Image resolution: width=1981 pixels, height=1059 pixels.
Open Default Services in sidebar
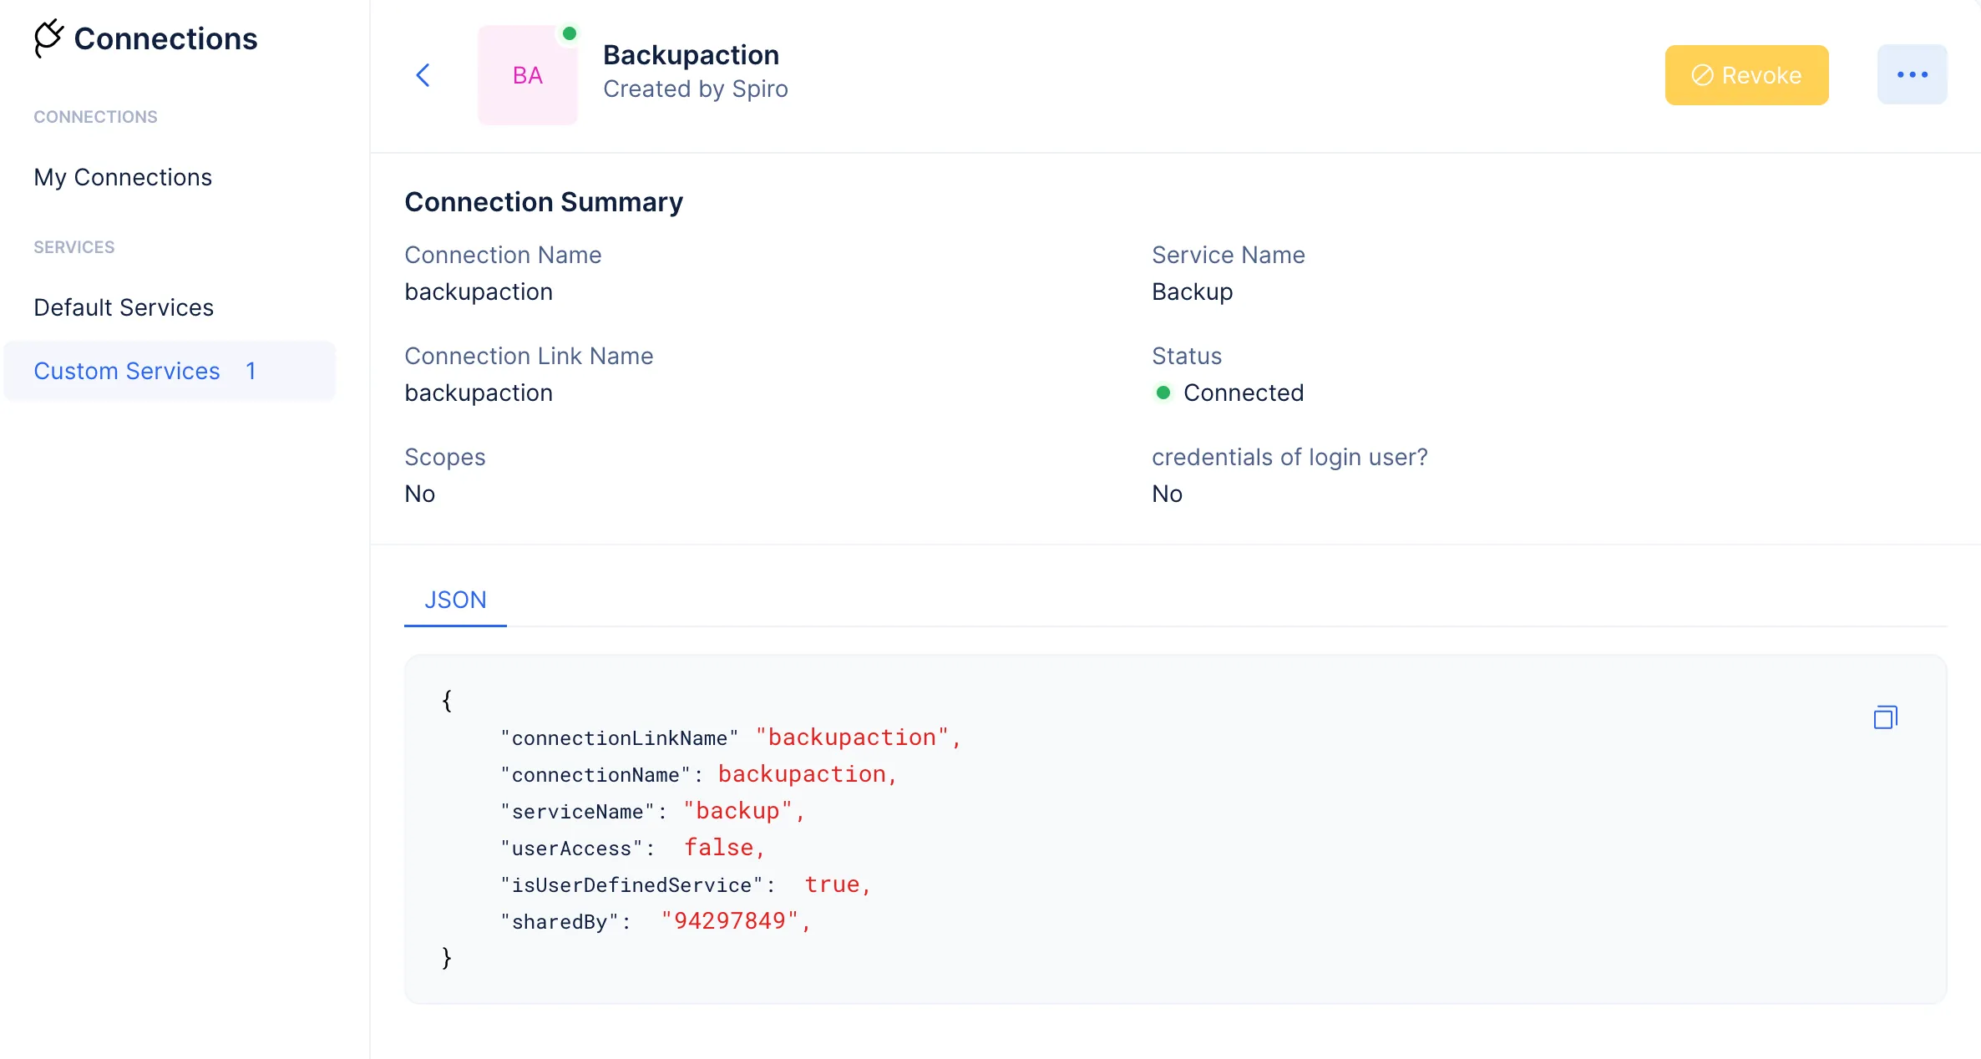pos(124,307)
